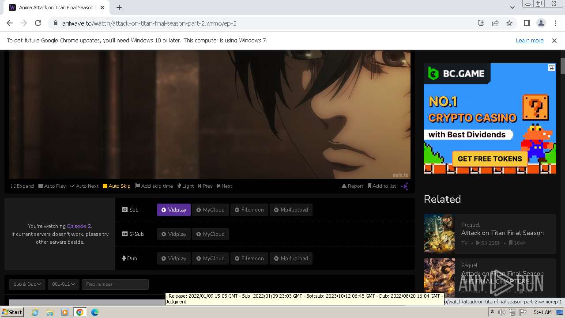Open a new browser tab
565x318 pixels.
[x=119, y=8]
